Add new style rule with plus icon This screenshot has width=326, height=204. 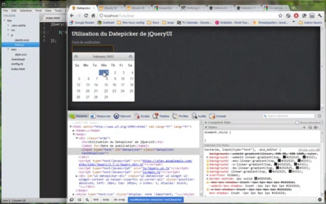pyautogui.click(x=304, y=127)
